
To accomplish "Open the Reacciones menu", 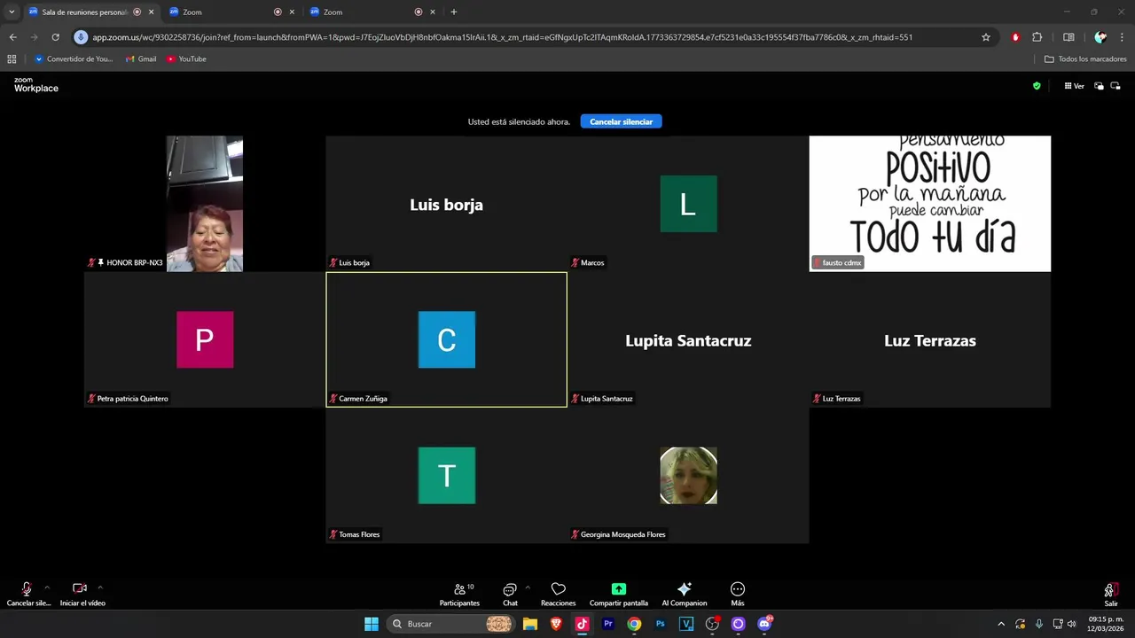I will (x=558, y=594).
